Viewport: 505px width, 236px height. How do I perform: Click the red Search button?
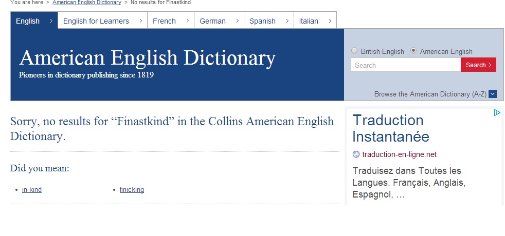pos(479,65)
